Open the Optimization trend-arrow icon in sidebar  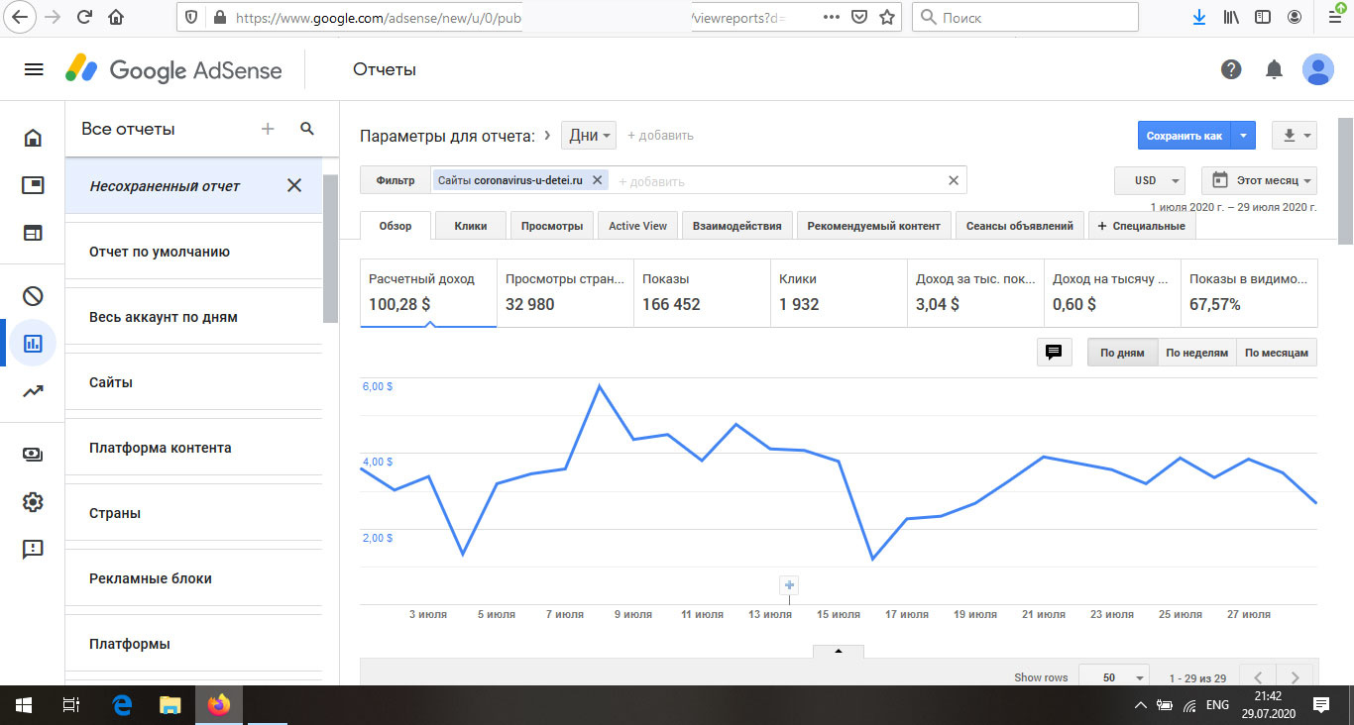point(33,391)
